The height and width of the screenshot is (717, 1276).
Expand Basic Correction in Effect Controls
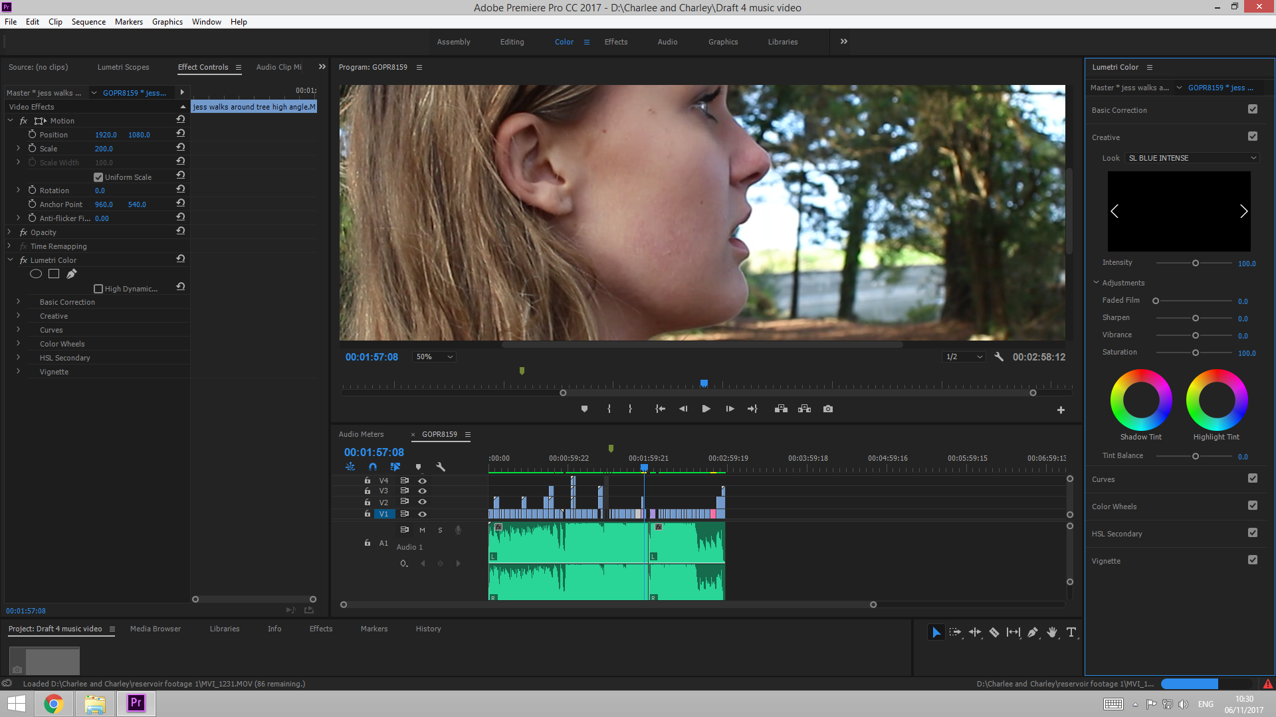[x=19, y=302]
